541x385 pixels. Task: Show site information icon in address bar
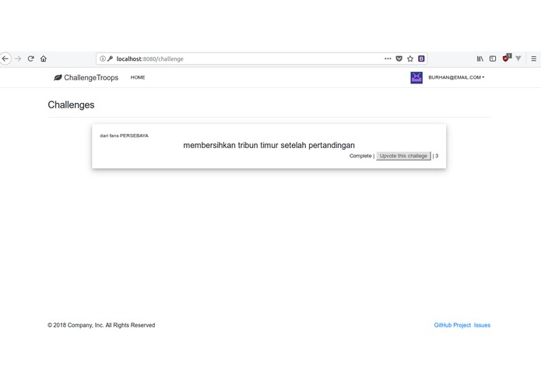[103, 58]
